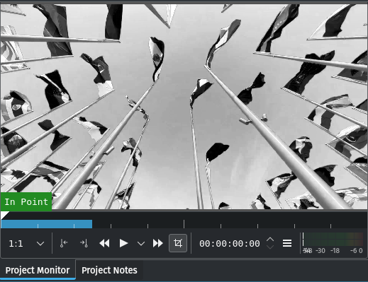Click the playhead marker at ruler start
The image size is (368, 282).
coord(4,215)
